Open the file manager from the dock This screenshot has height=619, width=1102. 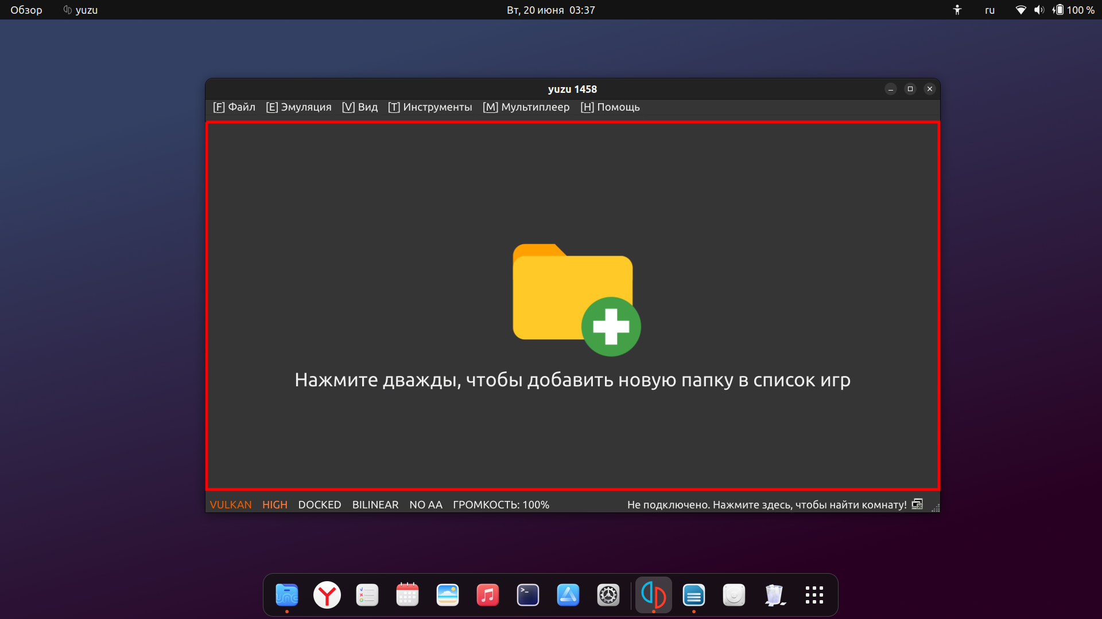tap(287, 595)
